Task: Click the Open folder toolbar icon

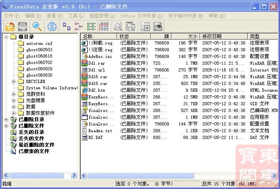Action: (10, 27)
